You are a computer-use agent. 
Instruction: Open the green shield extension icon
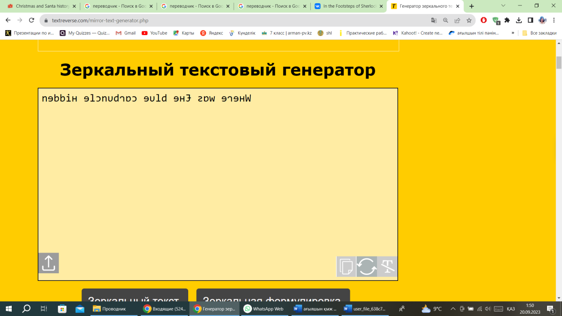coord(496,21)
